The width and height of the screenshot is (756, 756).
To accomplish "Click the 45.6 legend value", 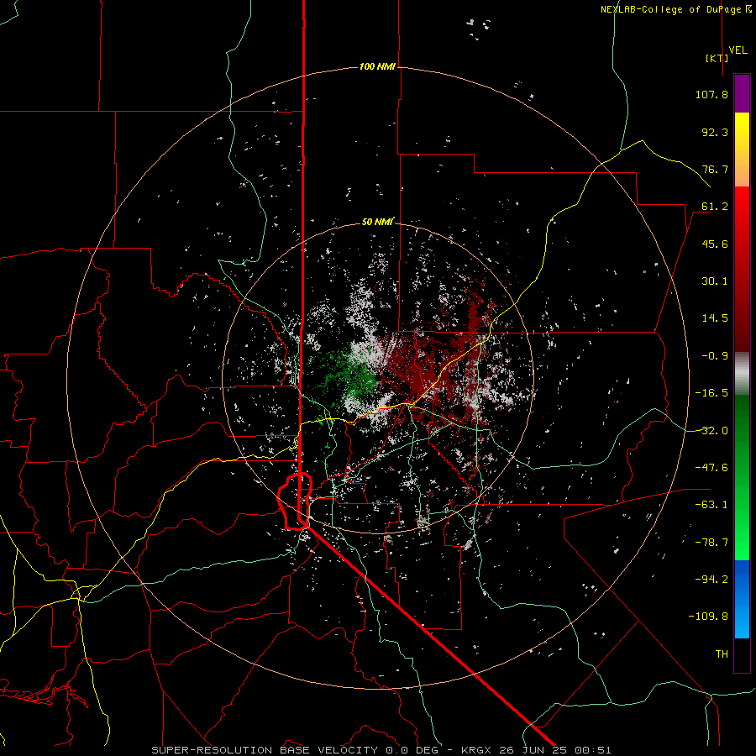I will pyautogui.click(x=715, y=244).
